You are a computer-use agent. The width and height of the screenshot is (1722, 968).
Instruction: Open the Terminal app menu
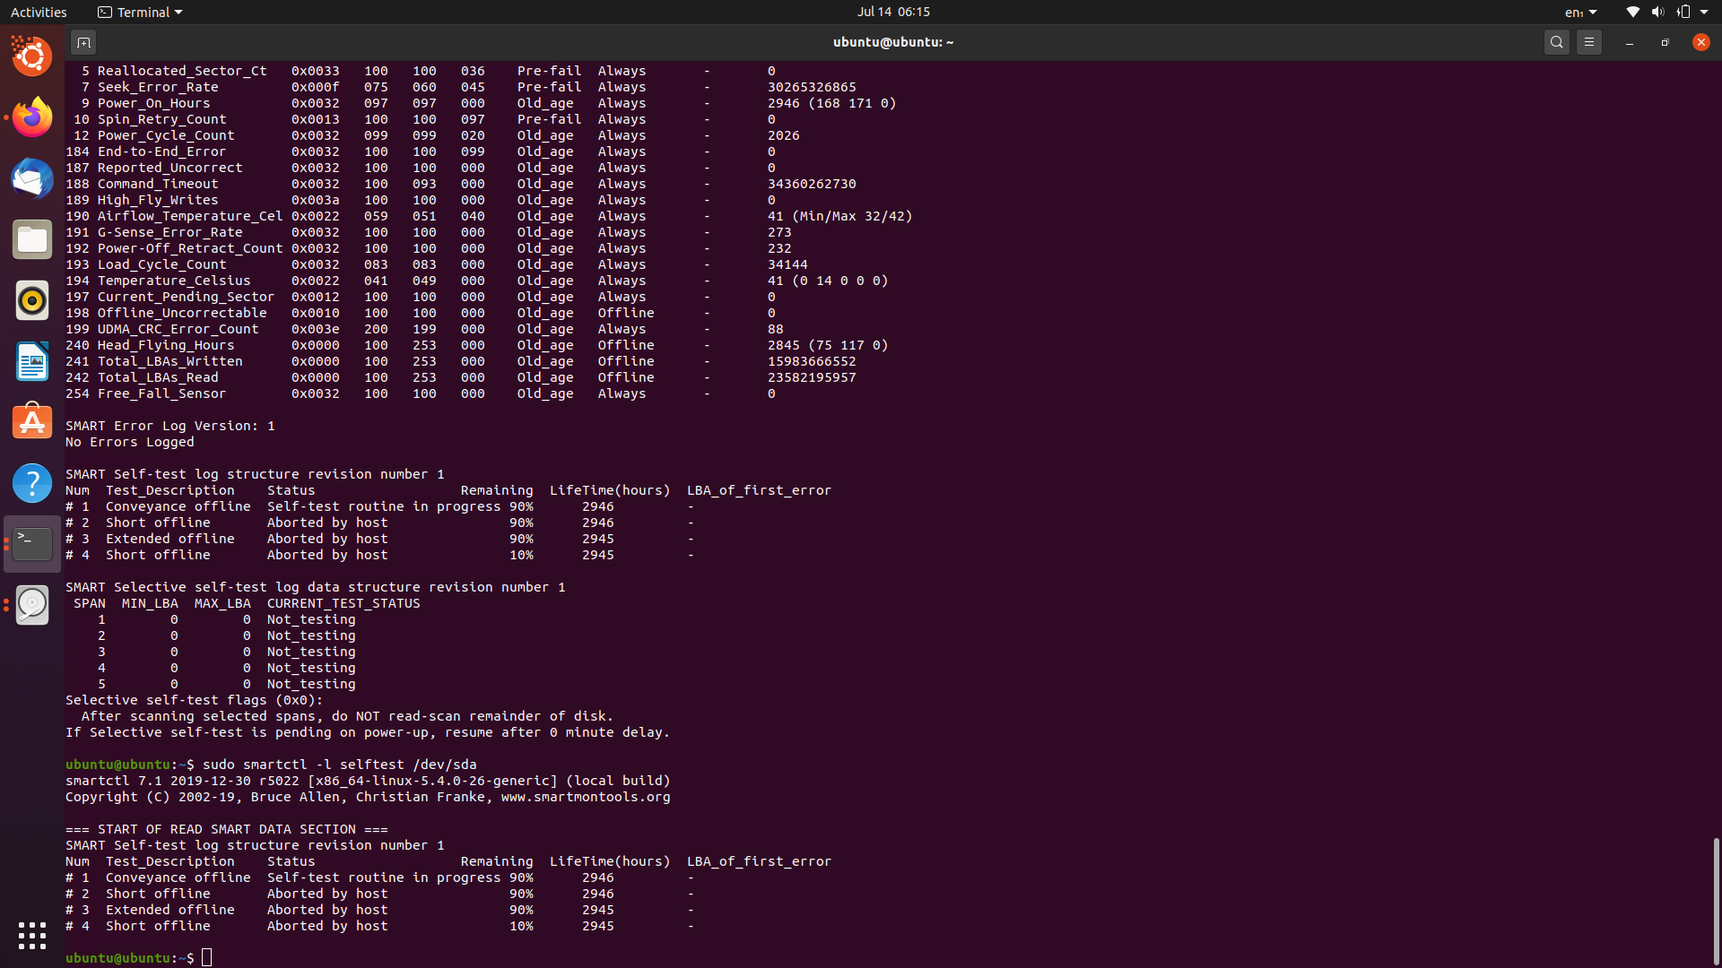pos(140,12)
